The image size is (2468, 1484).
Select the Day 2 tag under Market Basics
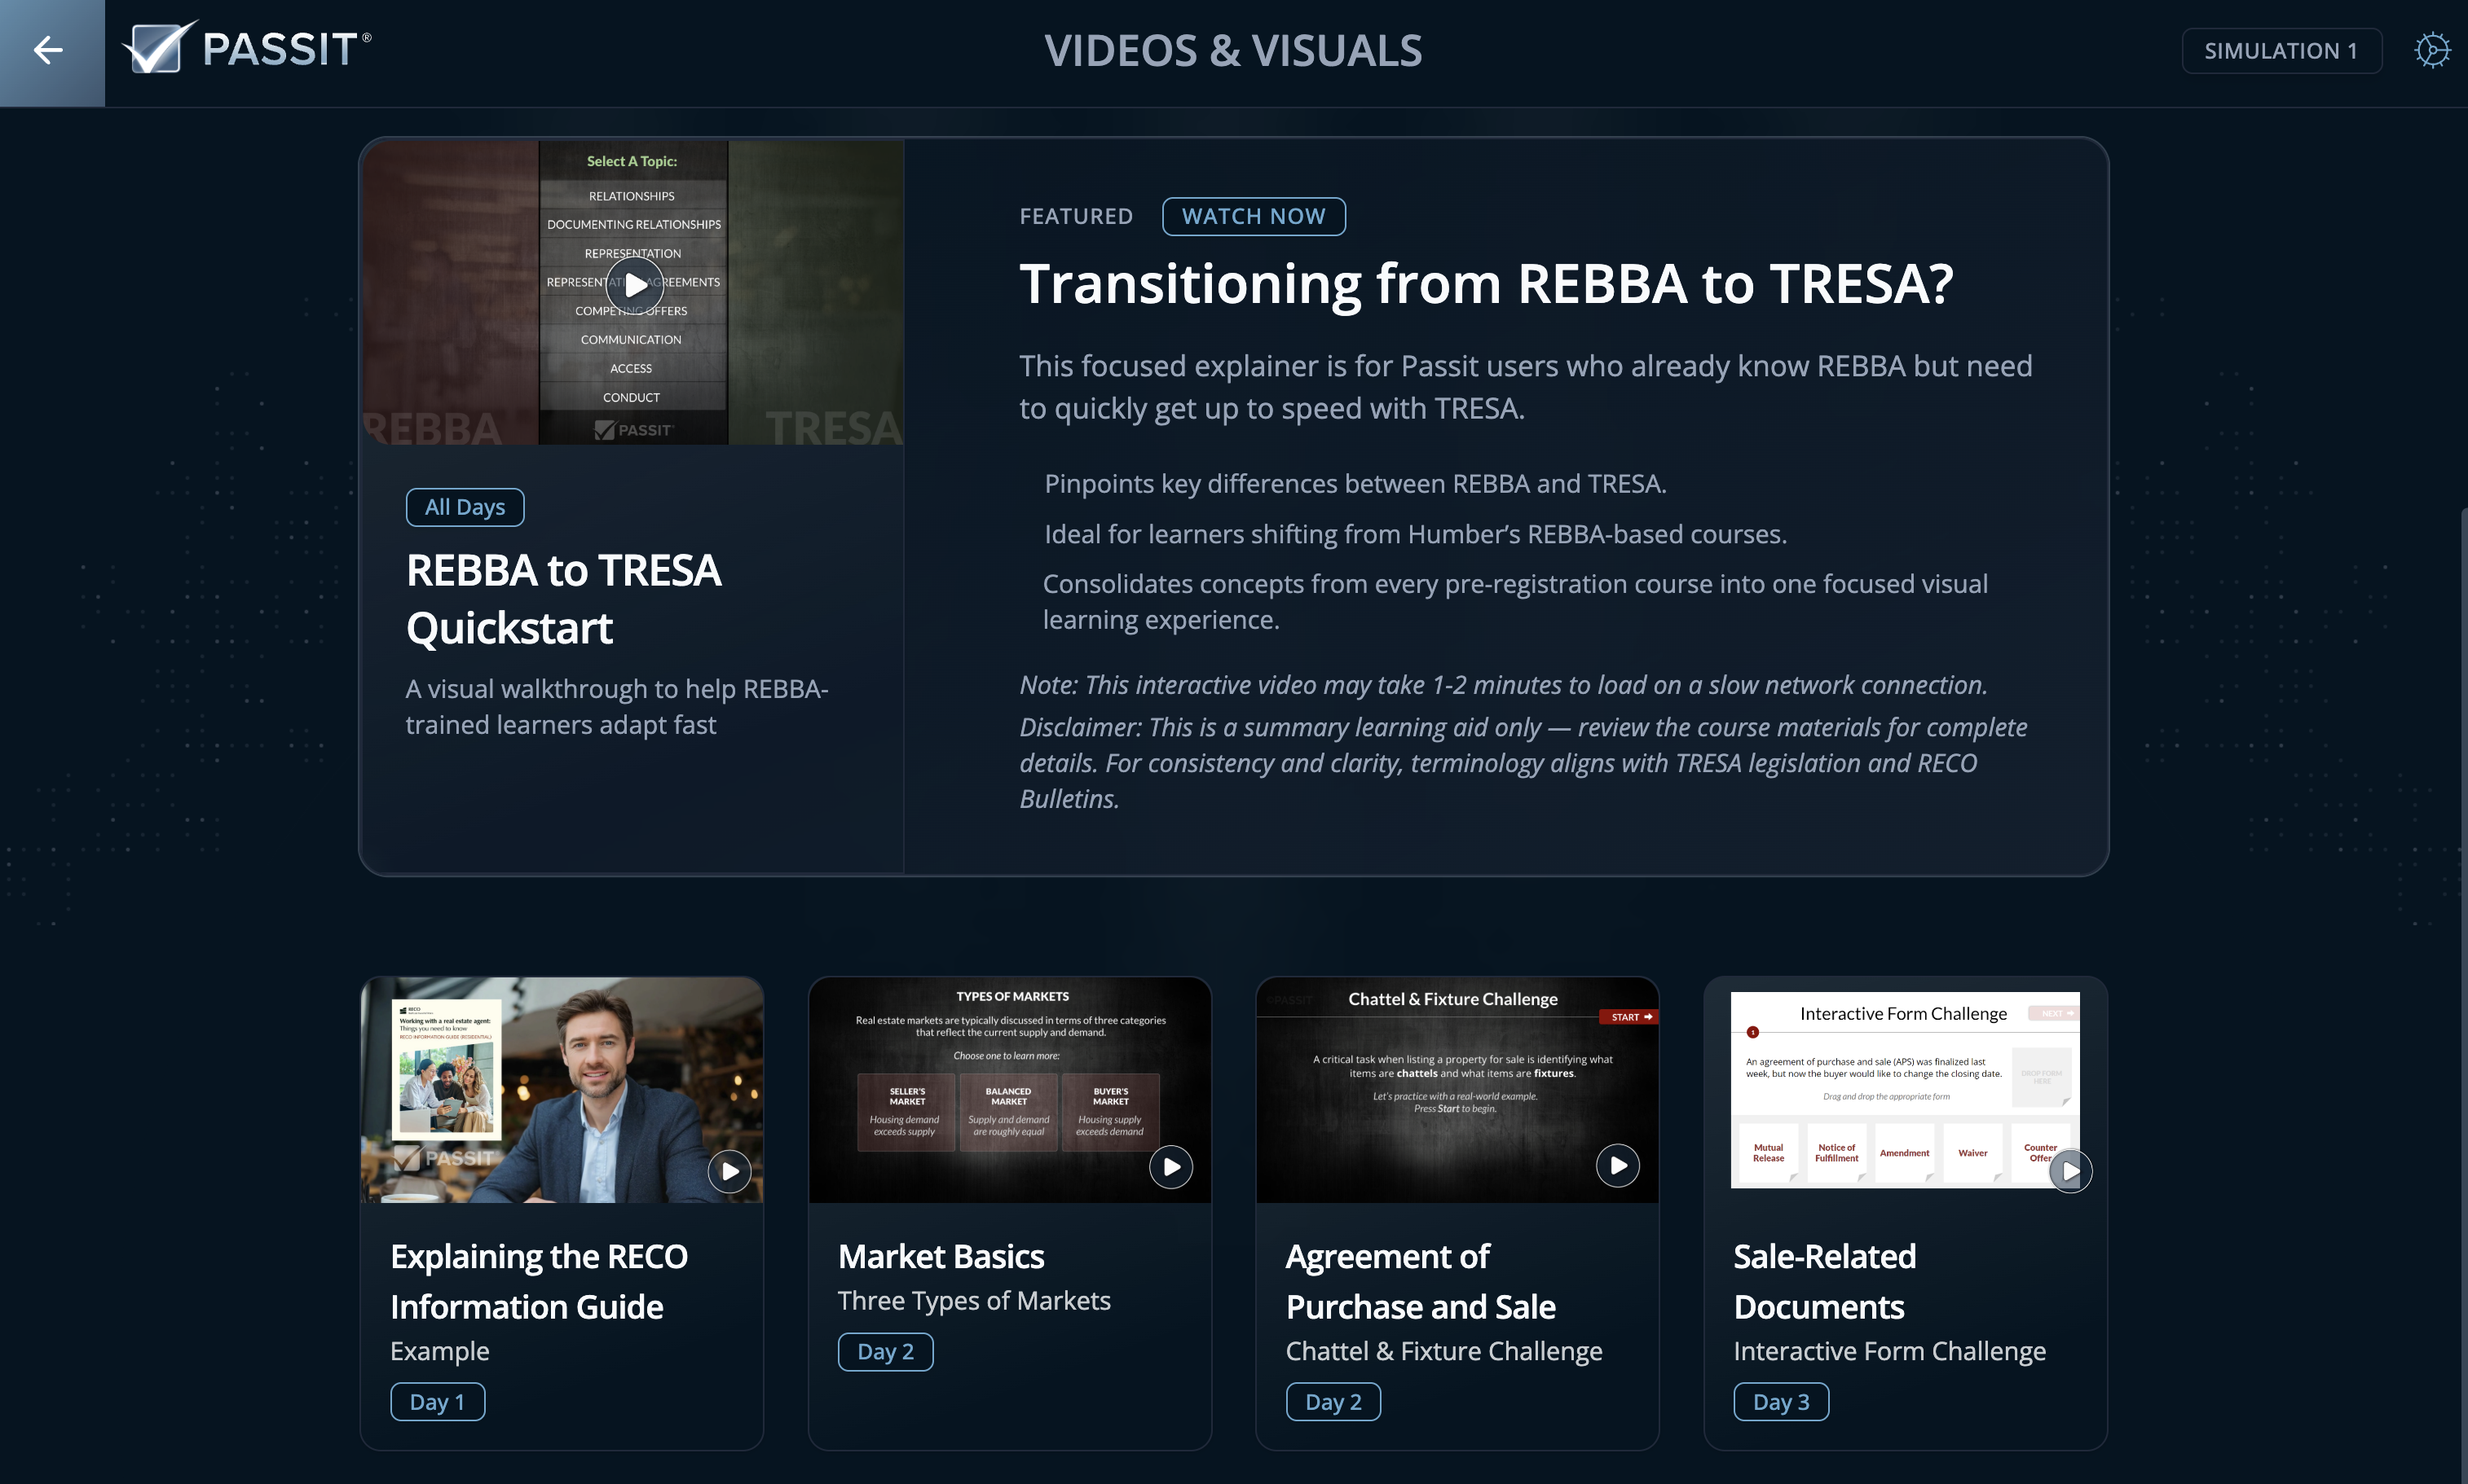coord(884,1351)
